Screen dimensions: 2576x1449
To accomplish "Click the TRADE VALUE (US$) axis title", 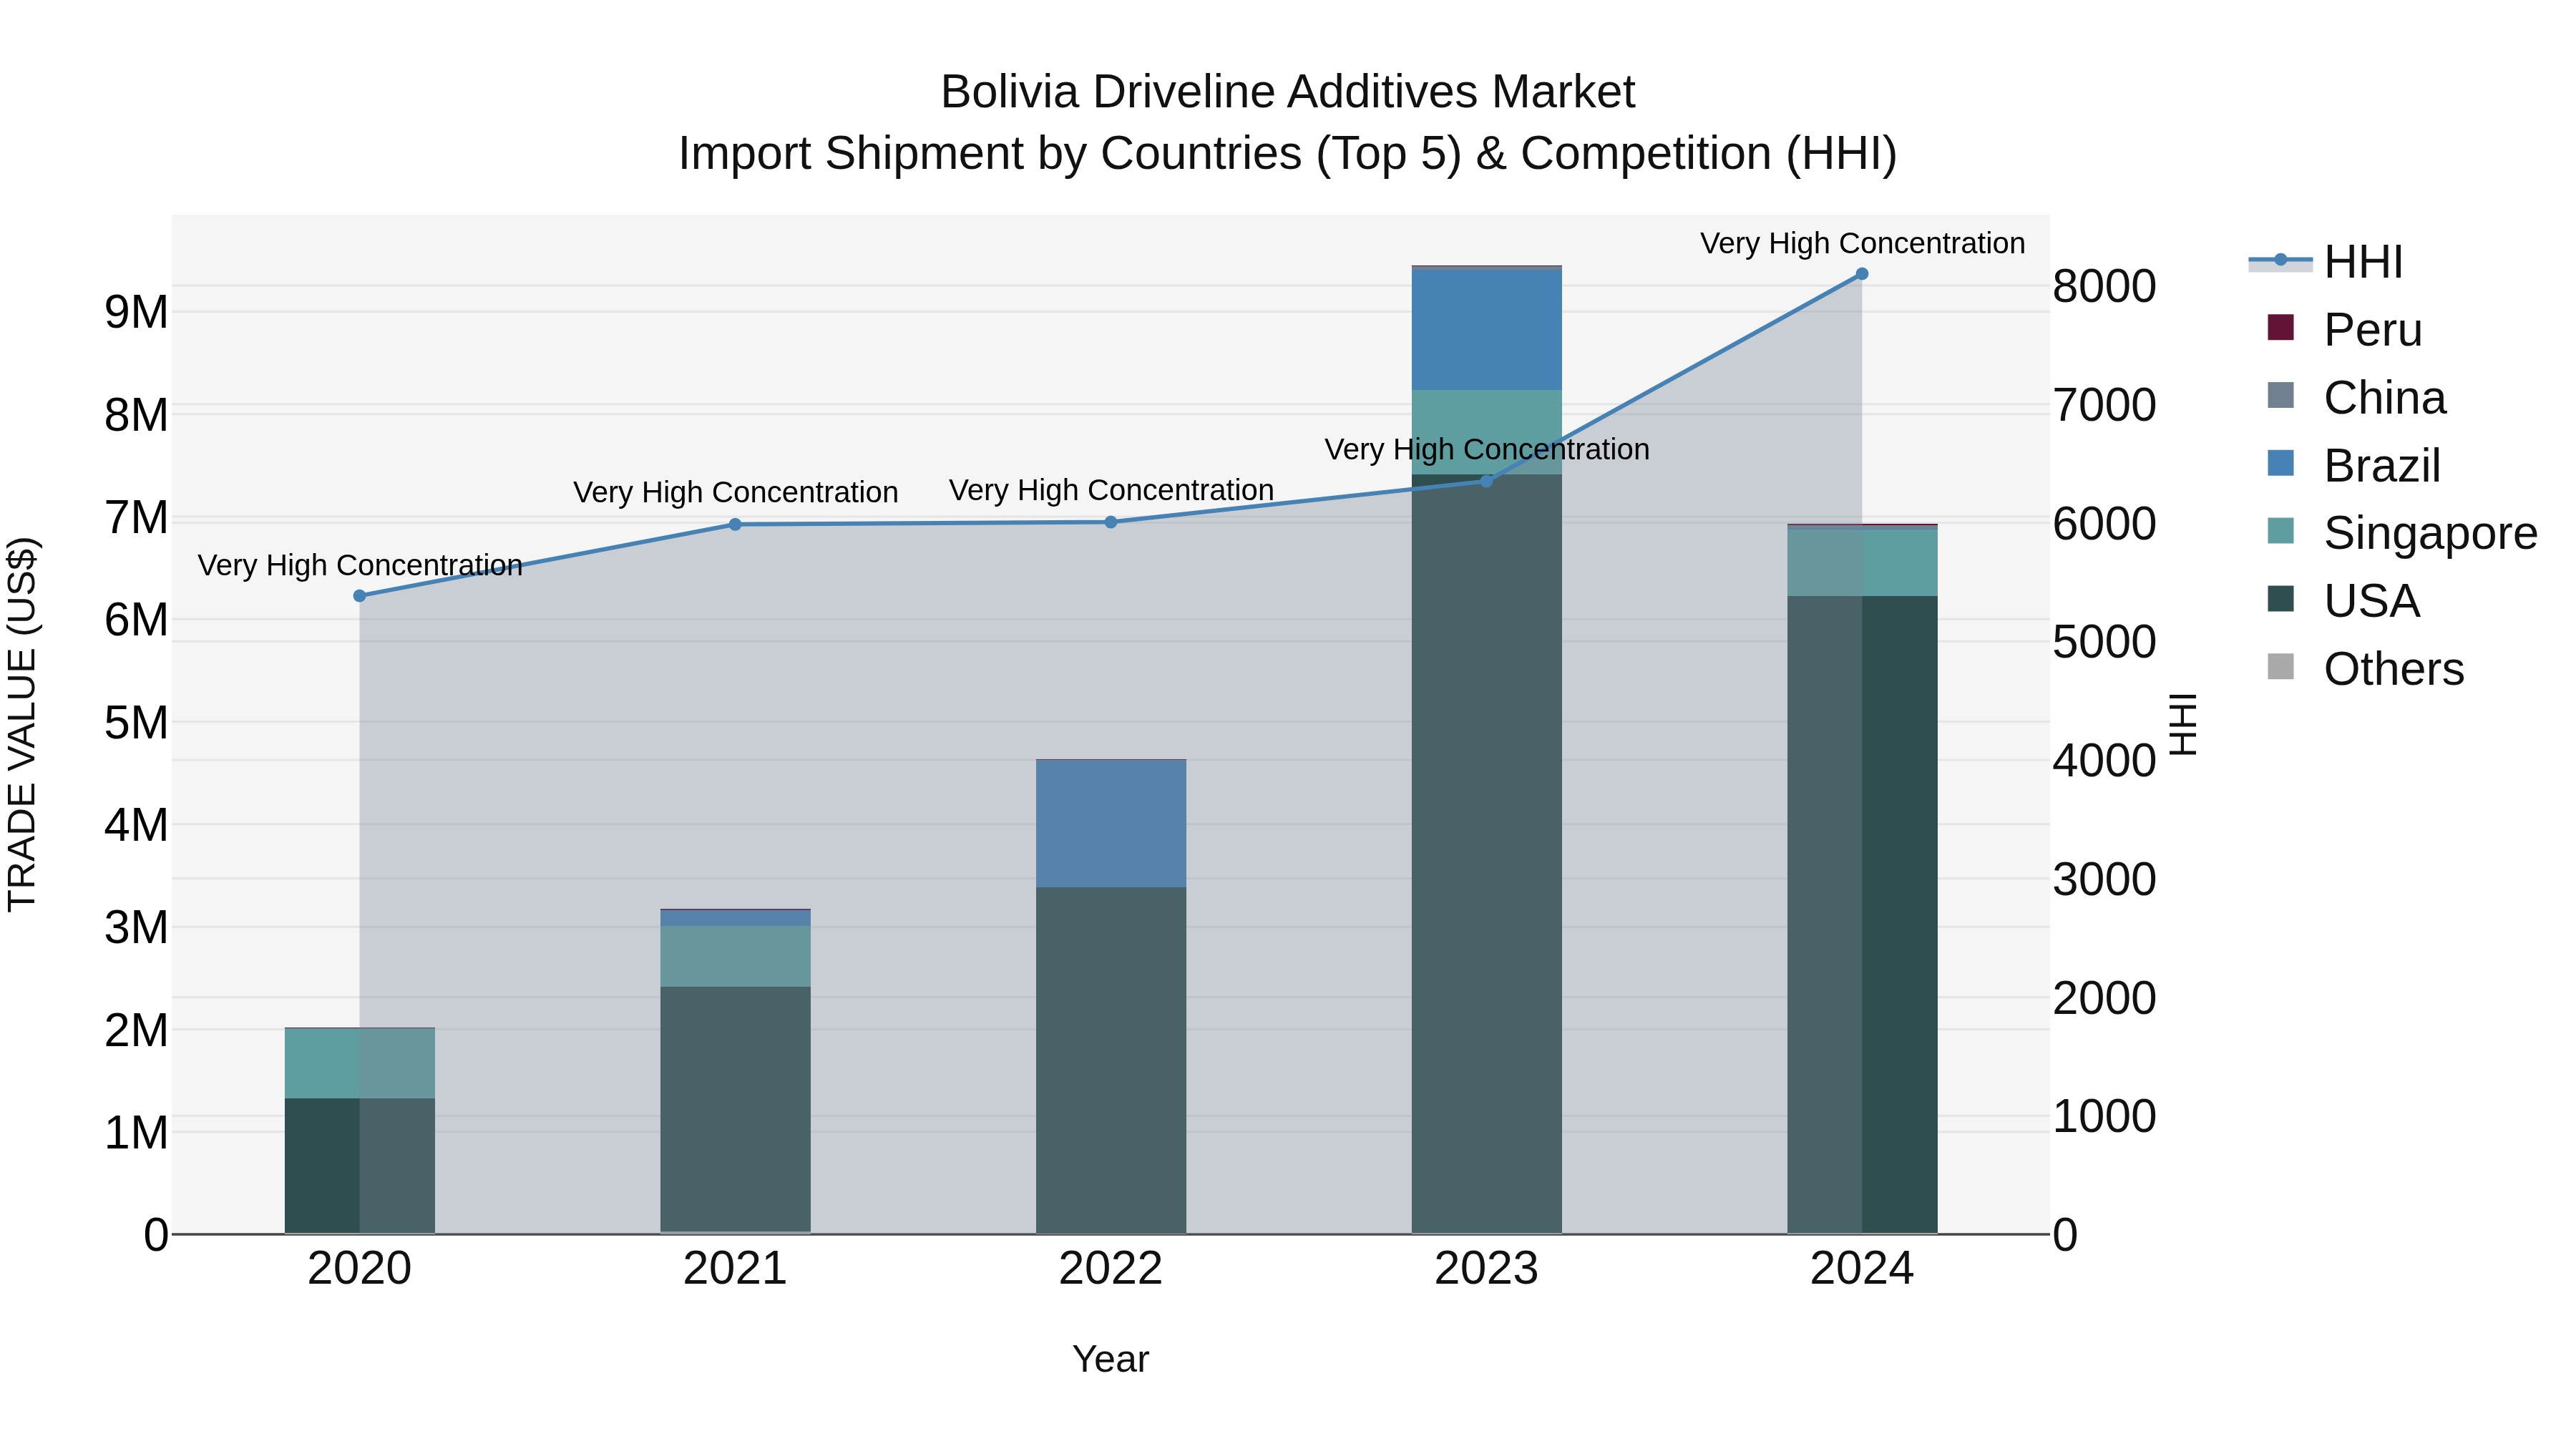I will 22,724.
